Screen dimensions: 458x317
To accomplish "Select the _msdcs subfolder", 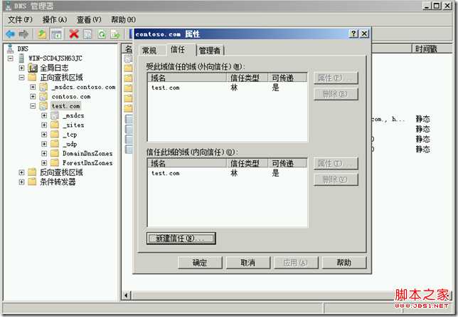I will pyautogui.click(x=73, y=115).
